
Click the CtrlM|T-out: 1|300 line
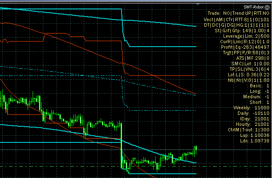(249, 130)
